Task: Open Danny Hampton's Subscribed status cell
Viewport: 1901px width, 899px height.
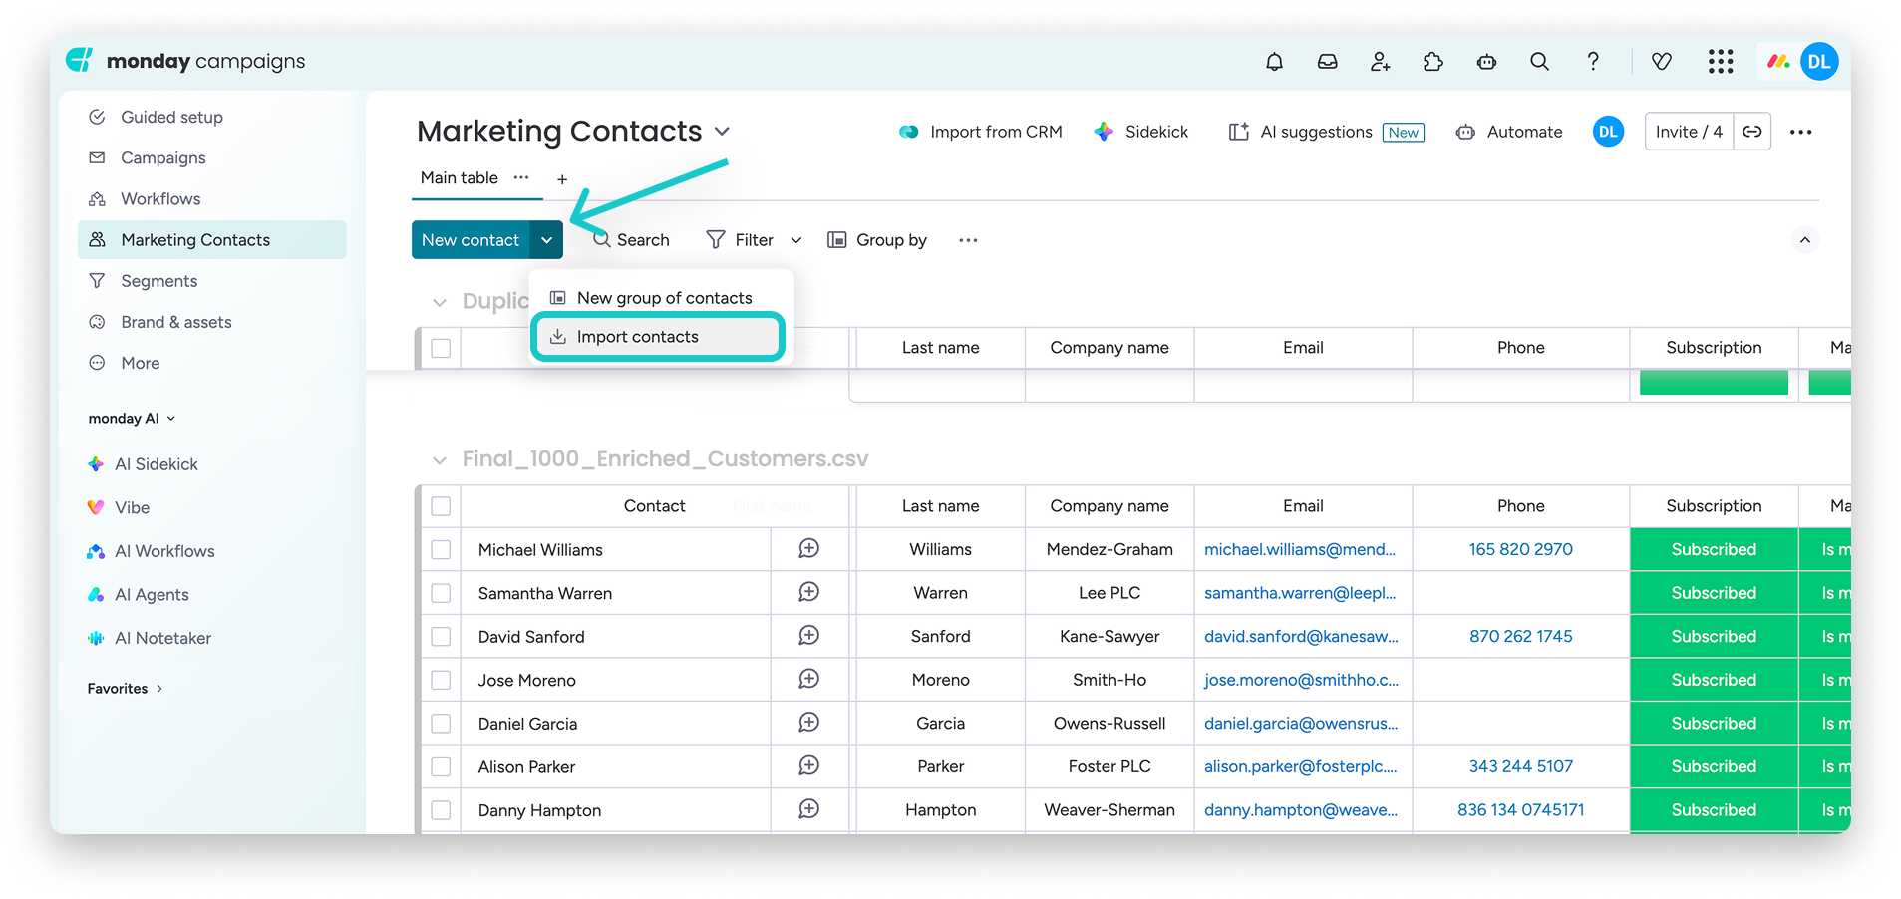Action: pos(1714,810)
